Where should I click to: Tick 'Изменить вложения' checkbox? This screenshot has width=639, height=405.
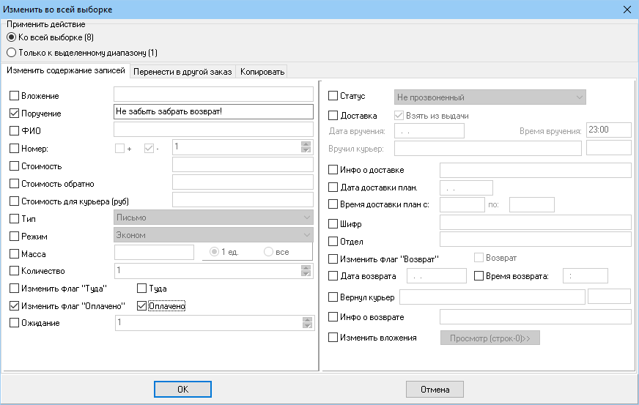pos(333,338)
